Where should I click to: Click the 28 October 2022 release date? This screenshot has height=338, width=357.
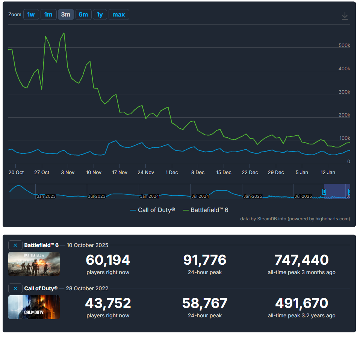tap(87, 288)
